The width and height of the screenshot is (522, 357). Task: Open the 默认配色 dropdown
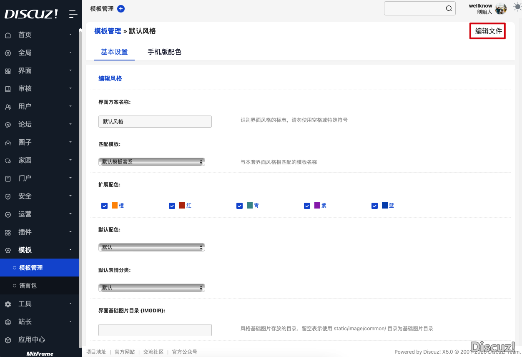(152, 247)
